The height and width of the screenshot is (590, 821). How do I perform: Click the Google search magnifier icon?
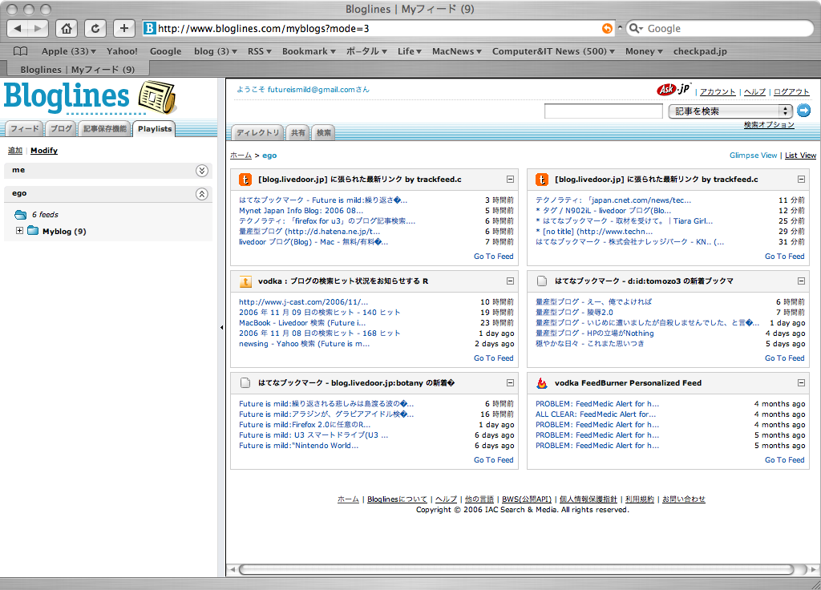[635, 28]
